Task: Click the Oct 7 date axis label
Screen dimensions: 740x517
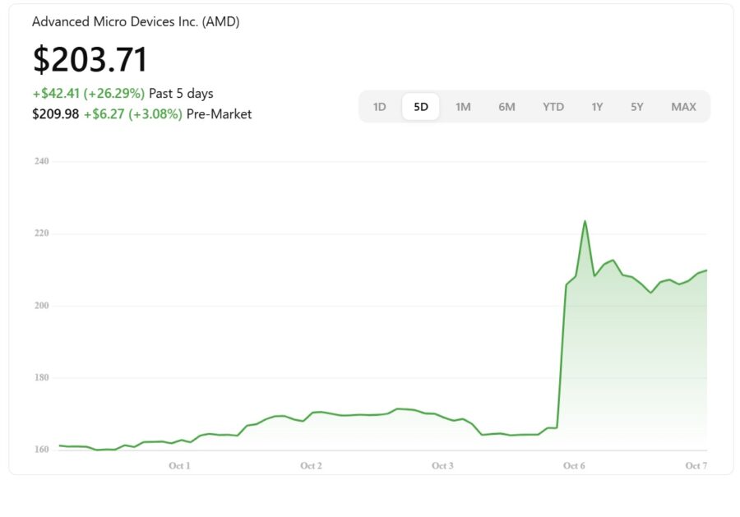Action: click(696, 466)
